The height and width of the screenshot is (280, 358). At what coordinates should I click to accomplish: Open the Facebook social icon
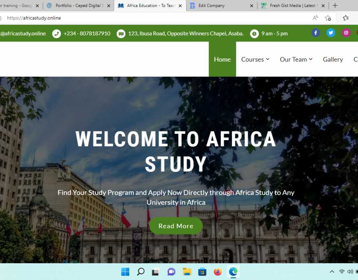pos(316,33)
